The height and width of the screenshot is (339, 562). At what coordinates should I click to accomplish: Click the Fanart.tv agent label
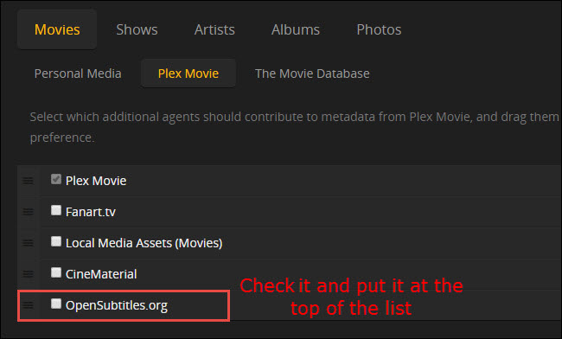coord(90,212)
